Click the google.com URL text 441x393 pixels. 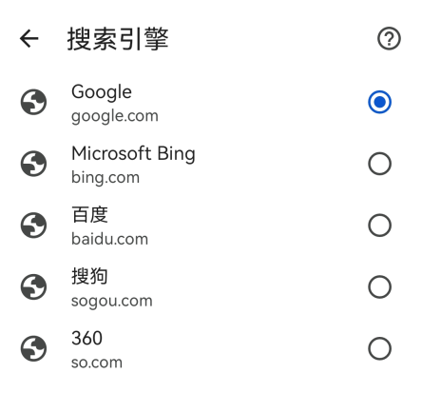[x=115, y=116]
